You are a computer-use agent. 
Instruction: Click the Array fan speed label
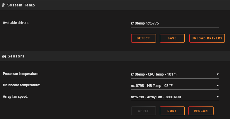point(16,97)
